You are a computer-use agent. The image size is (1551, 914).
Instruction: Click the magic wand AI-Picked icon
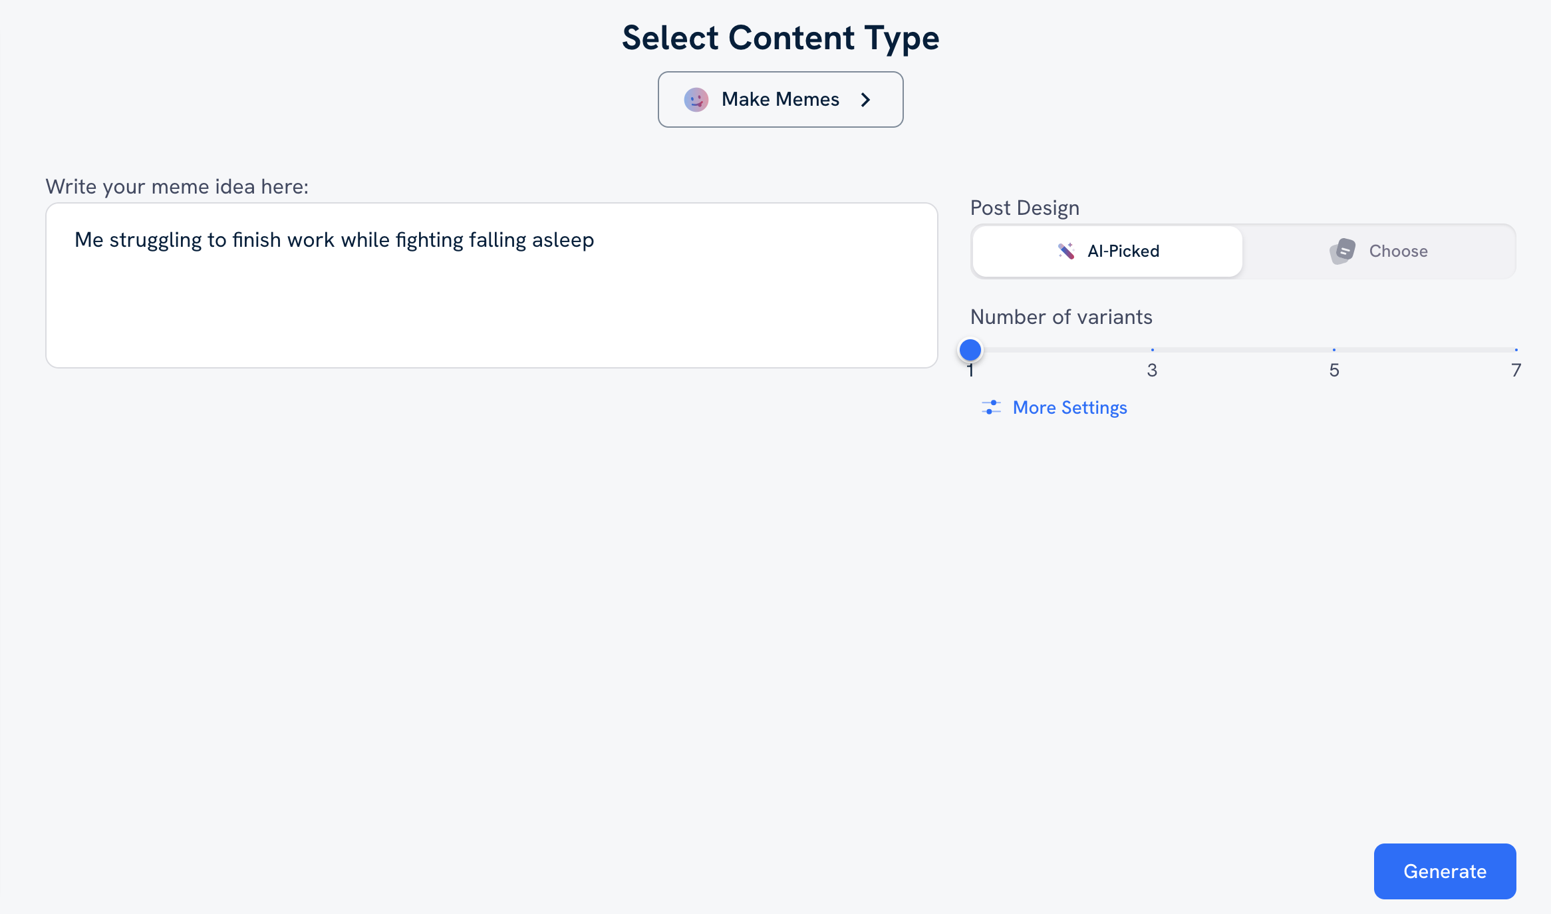pos(1066,251)
